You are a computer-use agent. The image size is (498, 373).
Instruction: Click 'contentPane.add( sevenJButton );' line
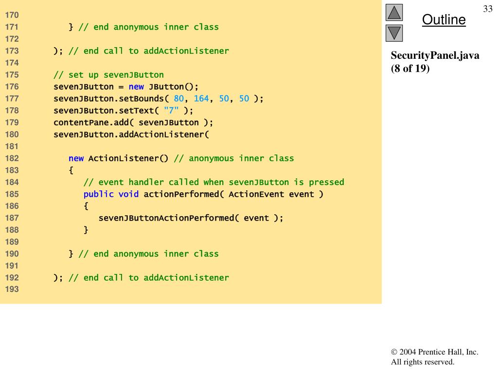pyautogui.click(x=133, y=122)
